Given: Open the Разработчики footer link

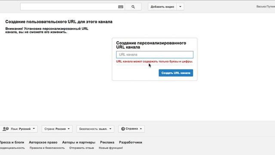Looking at the screenshot, I should [131, 143].
